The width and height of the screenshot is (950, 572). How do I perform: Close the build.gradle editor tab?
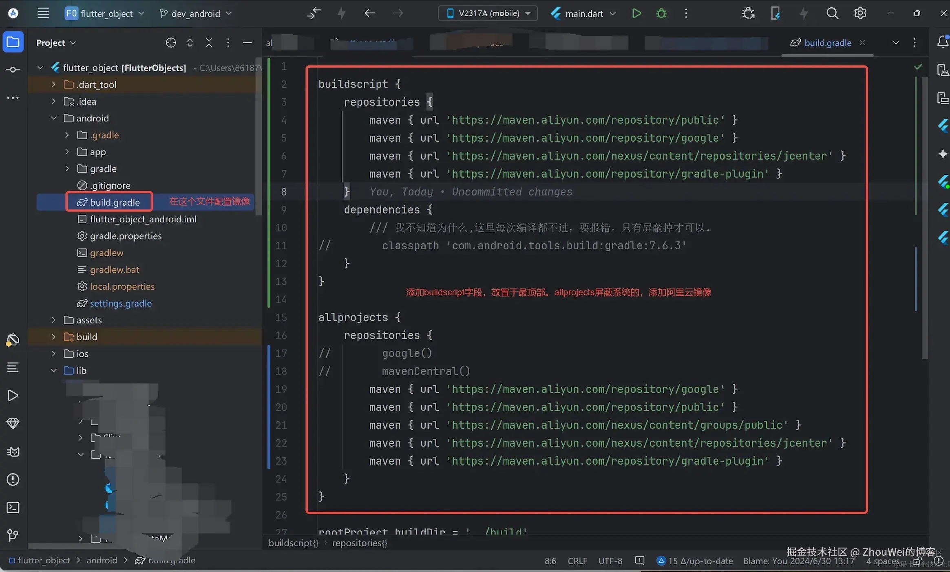click(x=862, y=43)
